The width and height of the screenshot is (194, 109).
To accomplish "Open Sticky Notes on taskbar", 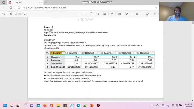I will pos(65,106).
